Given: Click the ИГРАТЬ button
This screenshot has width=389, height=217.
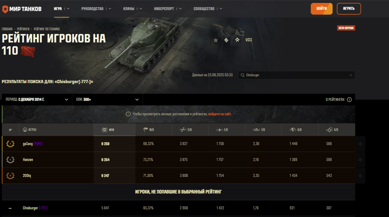Looking at the screenshot, I should pos(349,9).
